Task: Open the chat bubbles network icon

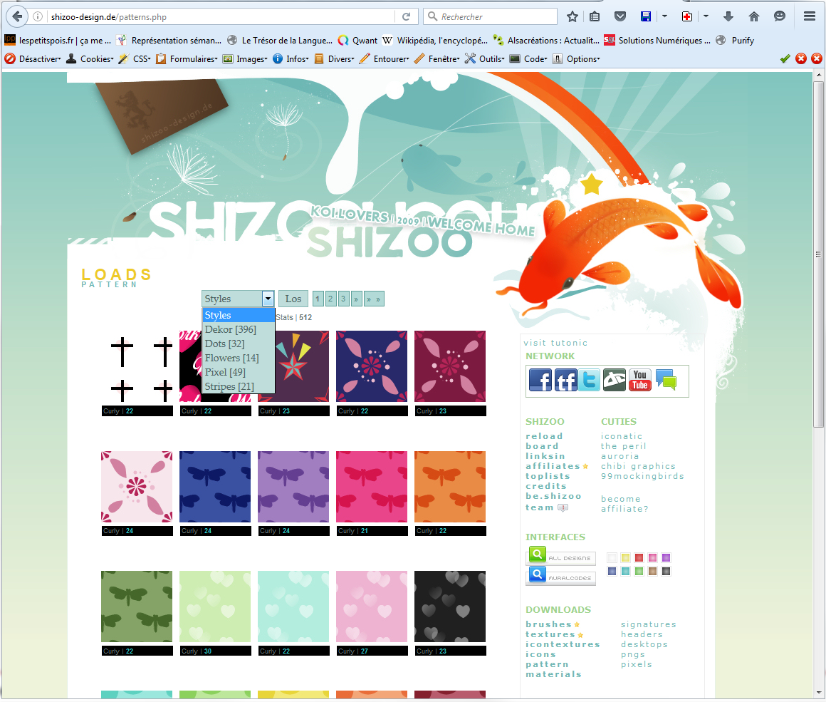Action: [666, 381]
